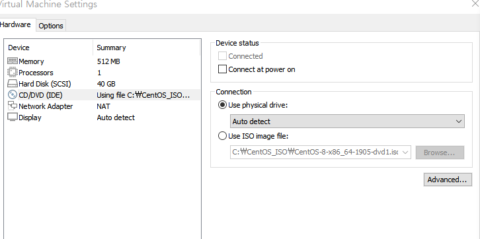The width and height of the screenshot is (480, 239).
Task: Click the Memory device icon
Action: coord(13,61)
